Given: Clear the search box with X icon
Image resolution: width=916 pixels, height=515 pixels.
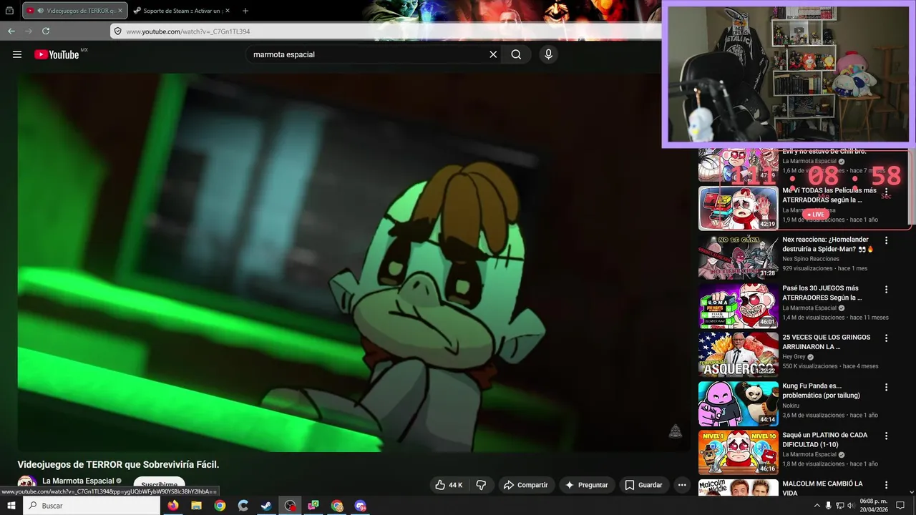Looking at the screenshot, I should 493,54.
